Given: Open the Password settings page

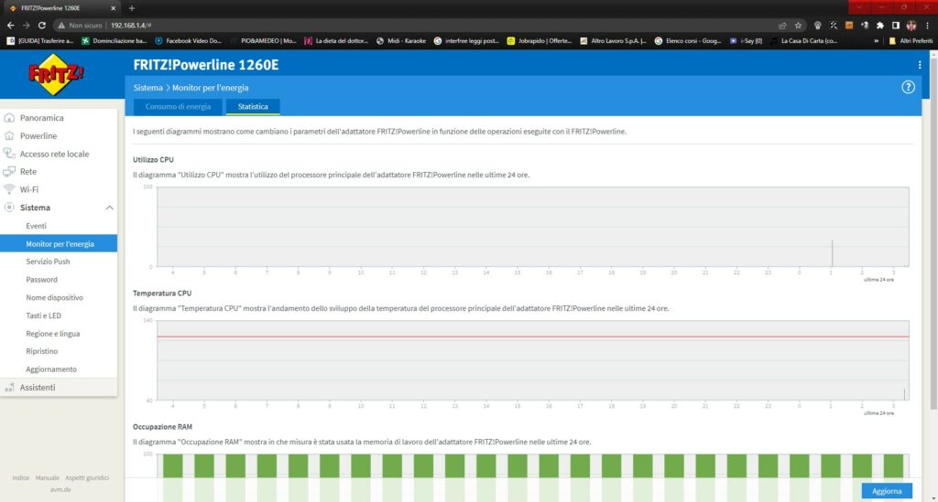Looking at the screenshot, I should (41, 280).
